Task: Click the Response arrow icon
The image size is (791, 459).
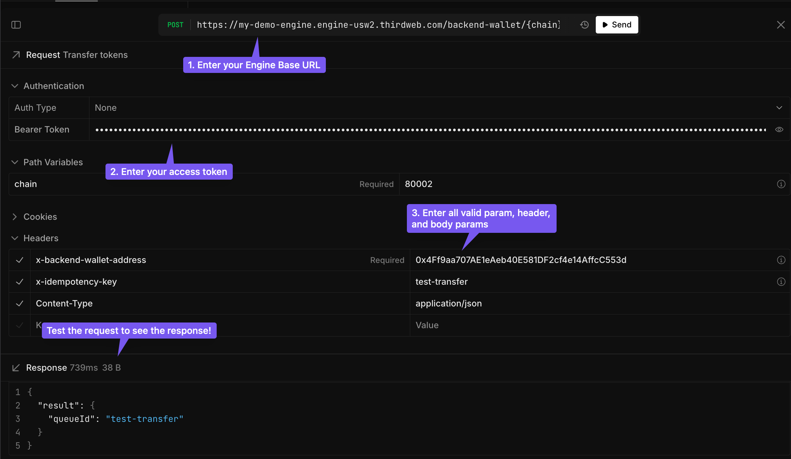Action: tap(16, 368)
